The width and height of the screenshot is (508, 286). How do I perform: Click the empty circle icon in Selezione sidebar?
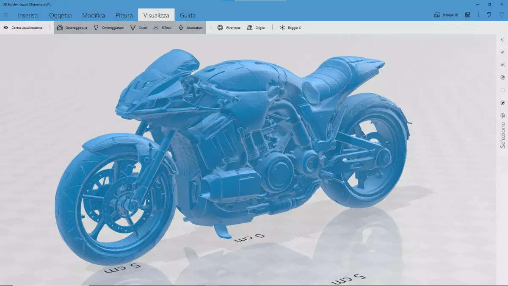click(502, 90)
